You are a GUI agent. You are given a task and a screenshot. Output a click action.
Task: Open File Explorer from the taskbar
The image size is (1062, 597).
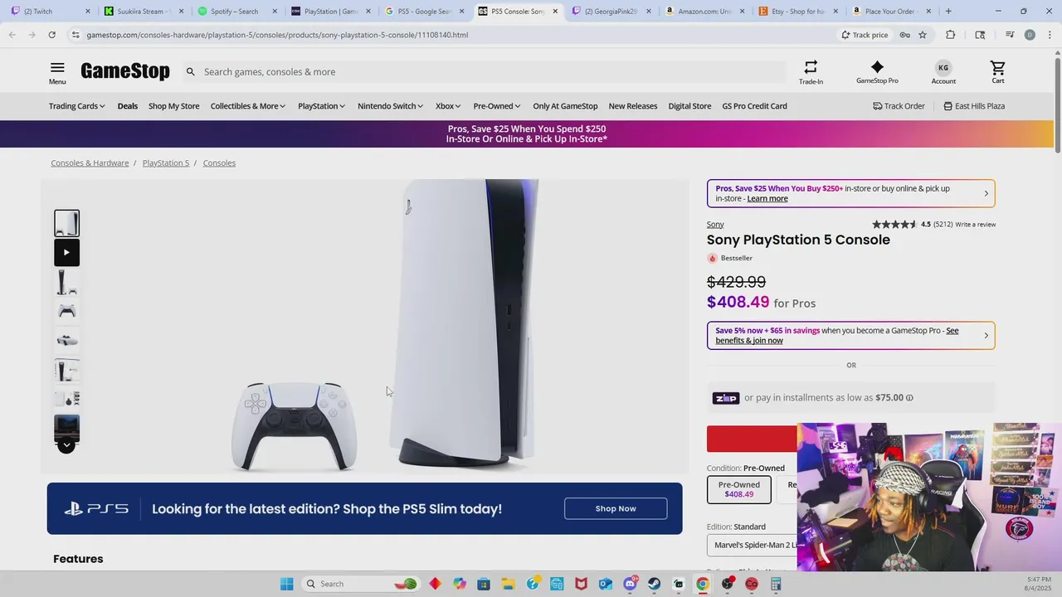point(508,584)
